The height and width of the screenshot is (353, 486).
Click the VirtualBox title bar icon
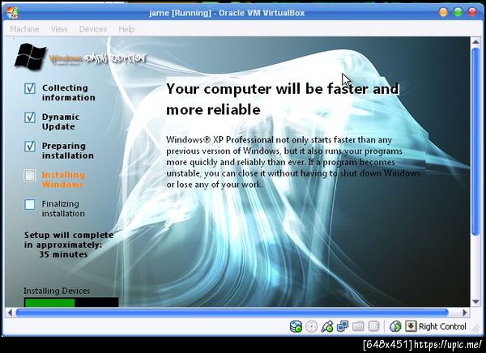pos(12,12)
